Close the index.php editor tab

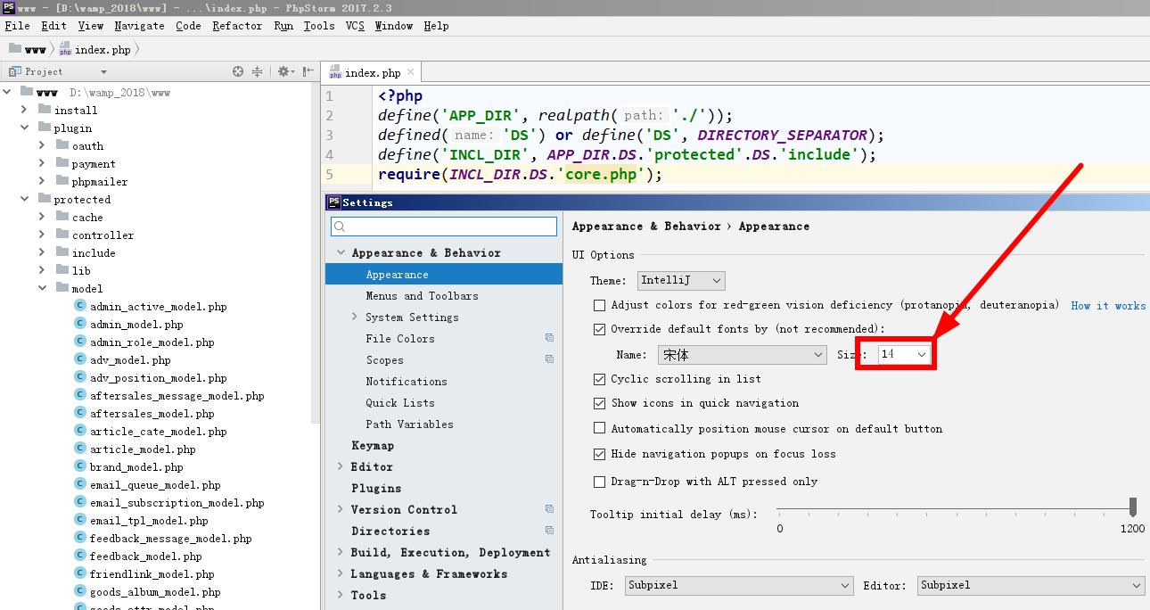410,72
